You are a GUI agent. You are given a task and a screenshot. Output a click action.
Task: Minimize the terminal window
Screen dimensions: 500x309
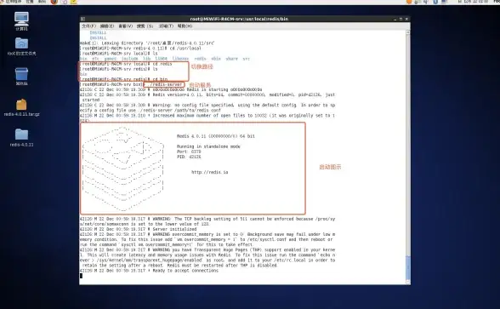click(395, 19)
